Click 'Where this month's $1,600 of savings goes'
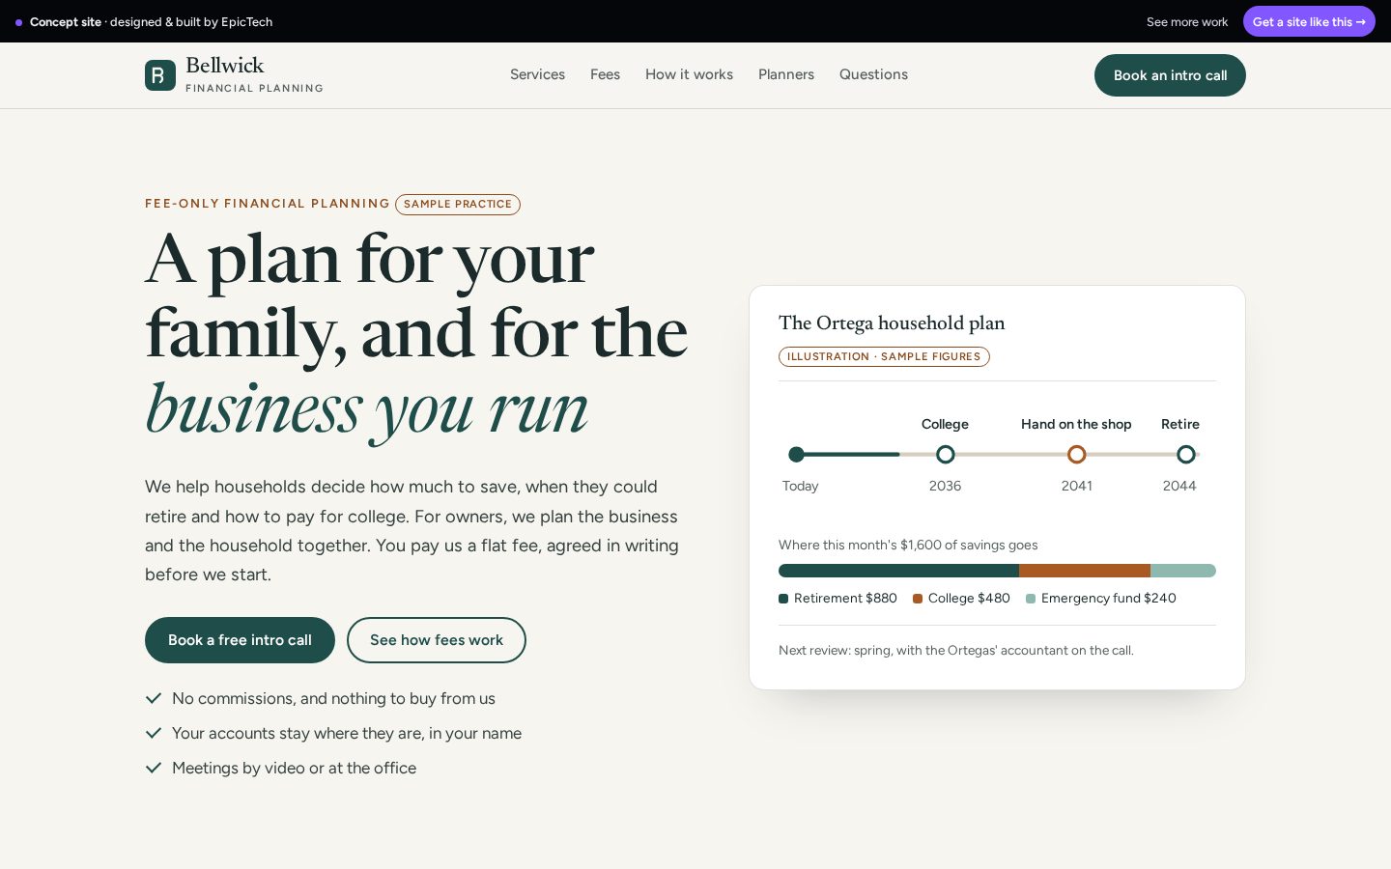This screenshot has width=1391, height=869. tap(908, 545)
